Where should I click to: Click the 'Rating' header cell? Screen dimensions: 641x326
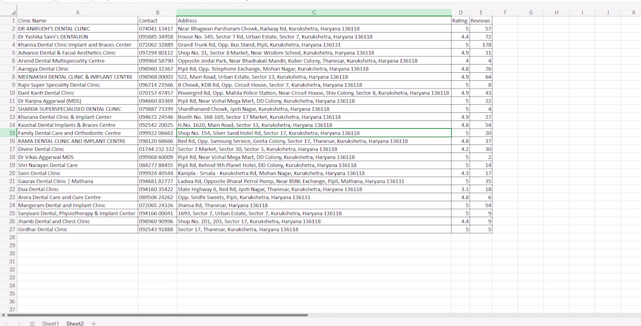tap(460, 20)
